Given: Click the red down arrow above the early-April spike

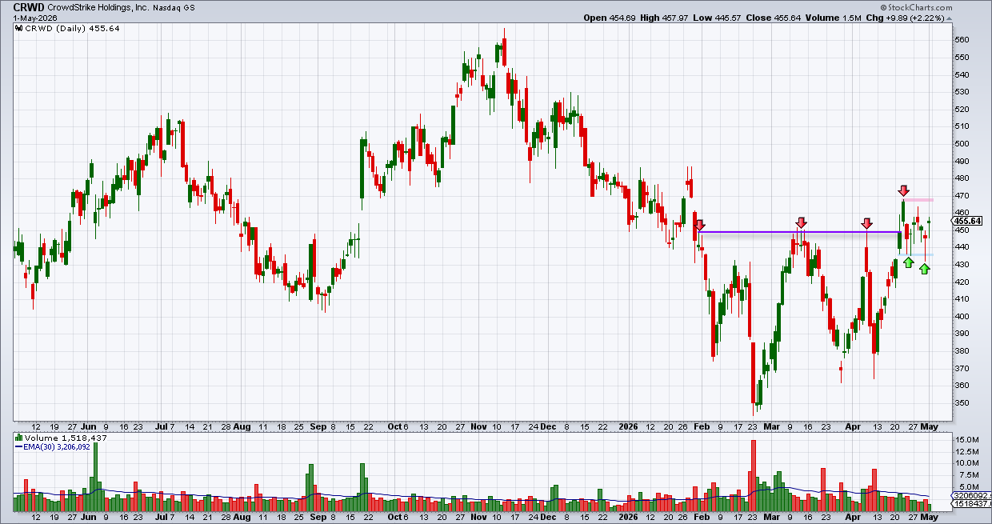Looking at the screenshot, I should click(867, 223).
